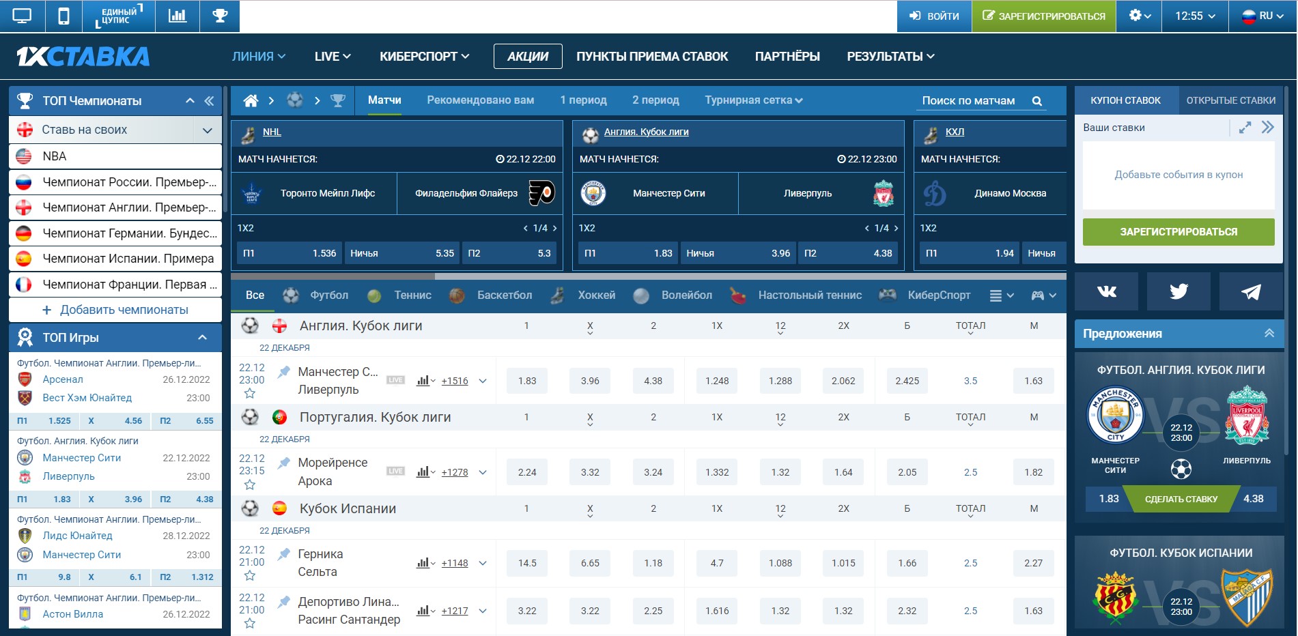Bet П1 1.536 on Торонто Мейпл Лифс
The width and height of the screenshot is (1298, 636).
[290, 253]
